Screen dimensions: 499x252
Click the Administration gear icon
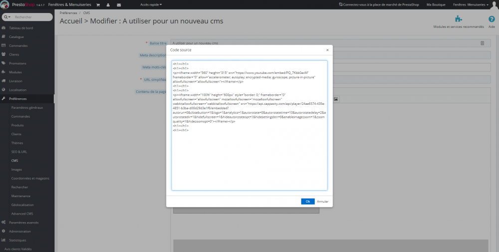click(3, 232)
